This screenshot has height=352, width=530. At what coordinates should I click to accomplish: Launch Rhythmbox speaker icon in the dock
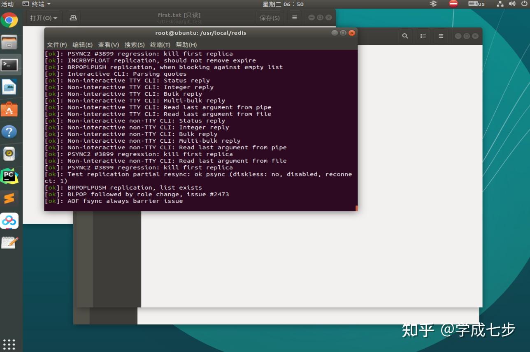tap(9, 154)
